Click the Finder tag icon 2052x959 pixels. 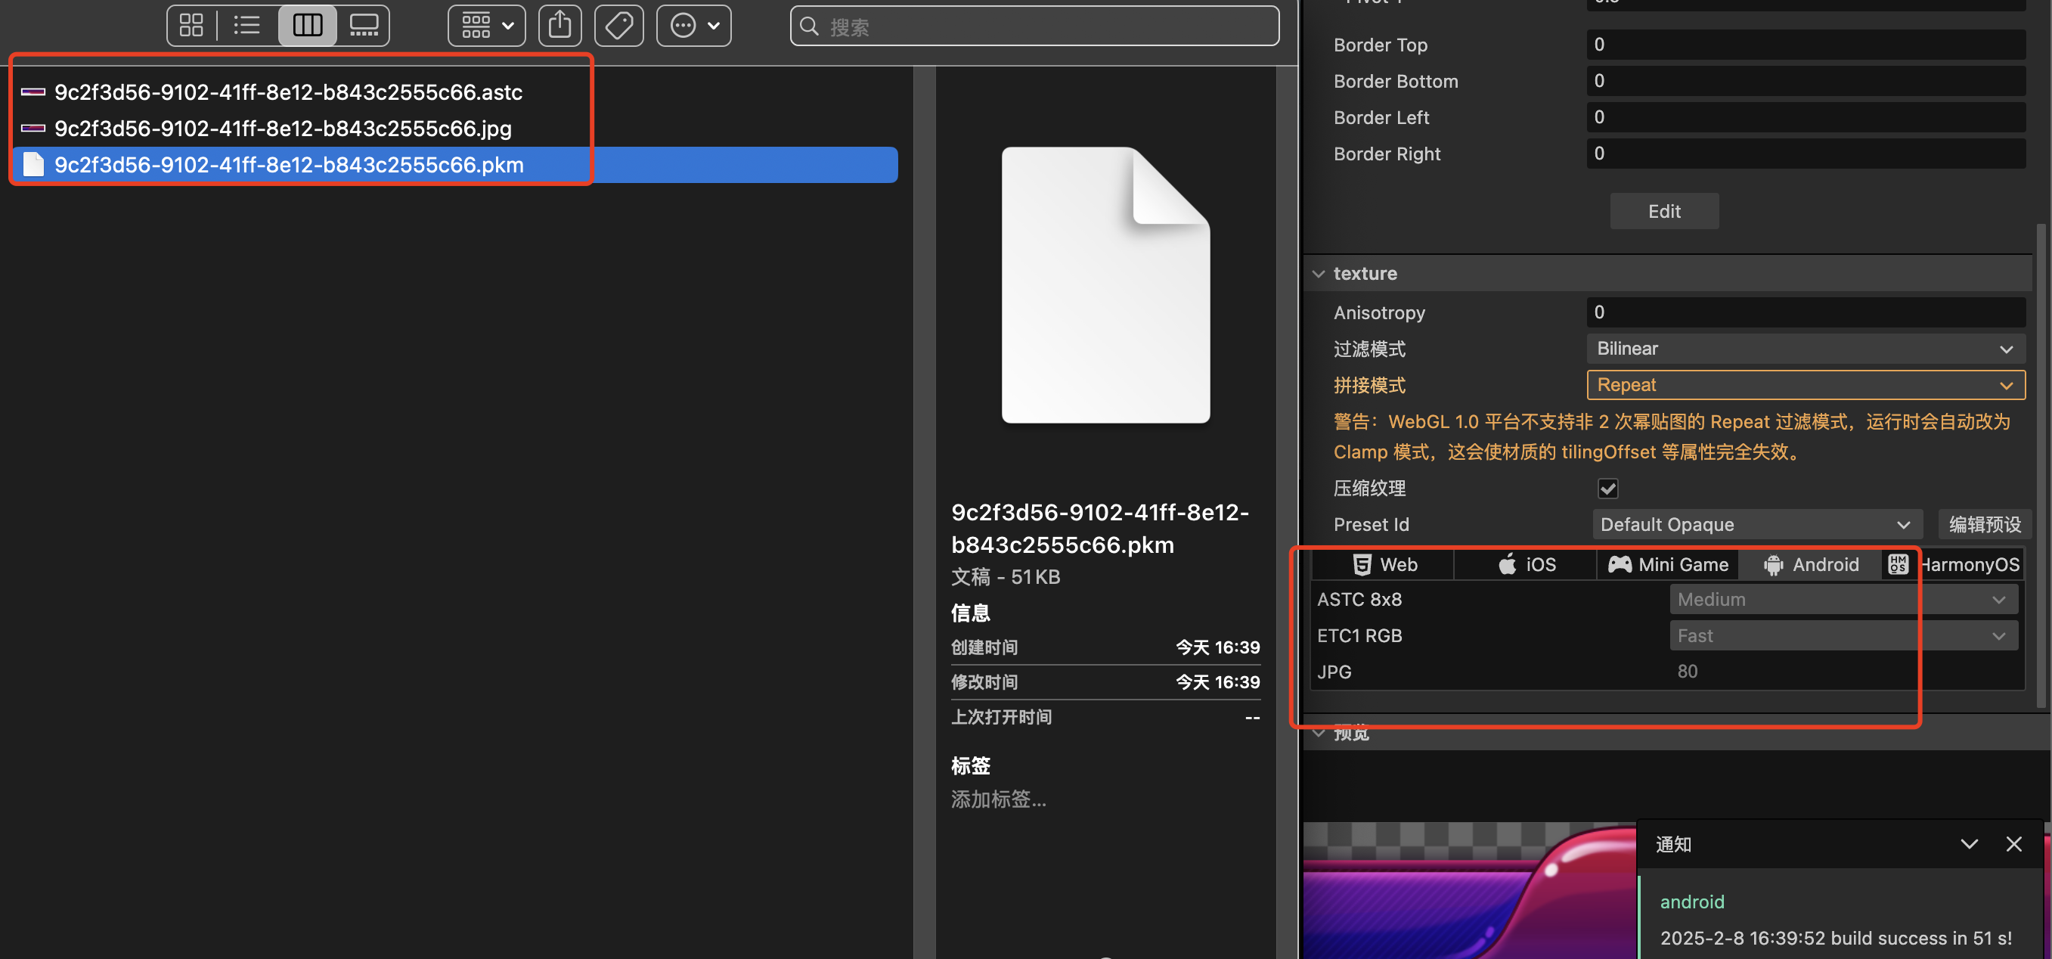tap(619, 26)
